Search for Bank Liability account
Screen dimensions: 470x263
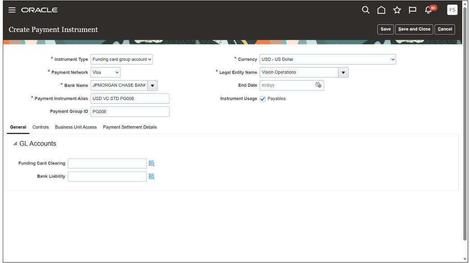coord(152,177)
